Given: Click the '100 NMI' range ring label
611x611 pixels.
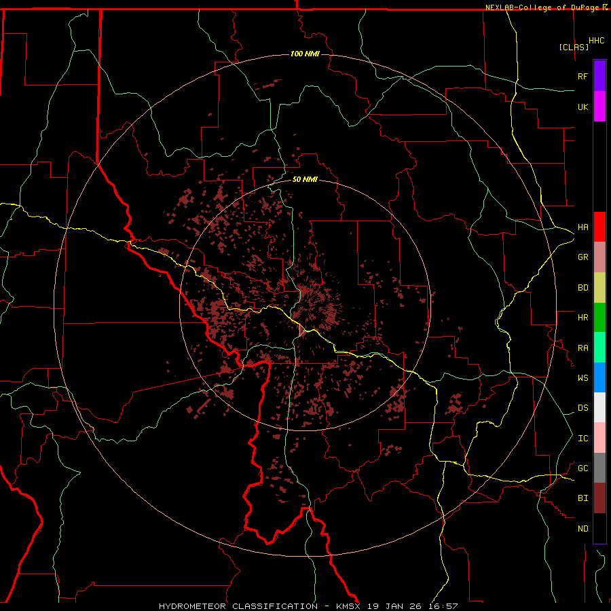Looking at the screenshot, I should click(305, 54).
